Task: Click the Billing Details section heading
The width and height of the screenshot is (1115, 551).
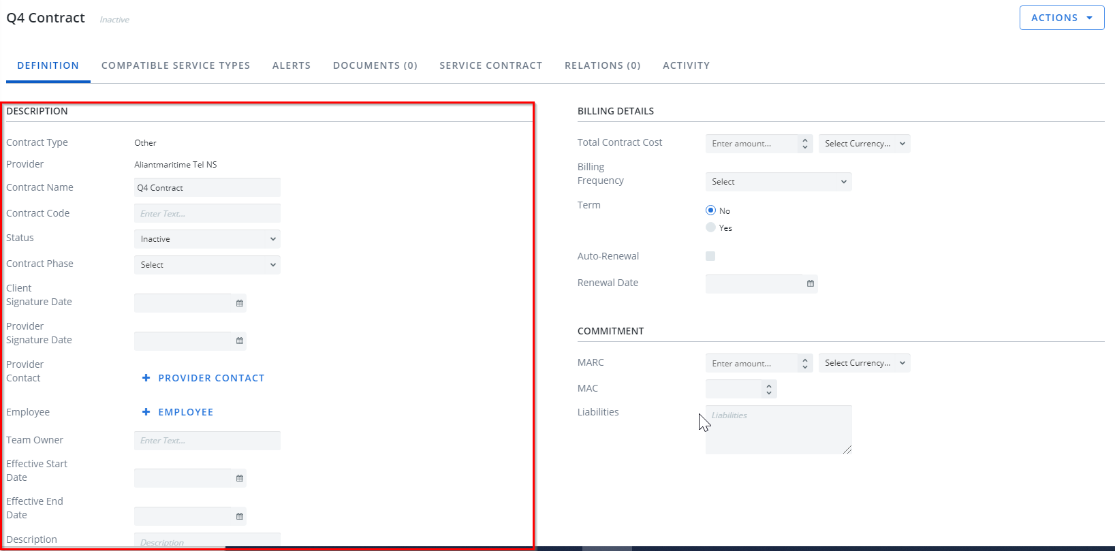Action: point(616,111)
